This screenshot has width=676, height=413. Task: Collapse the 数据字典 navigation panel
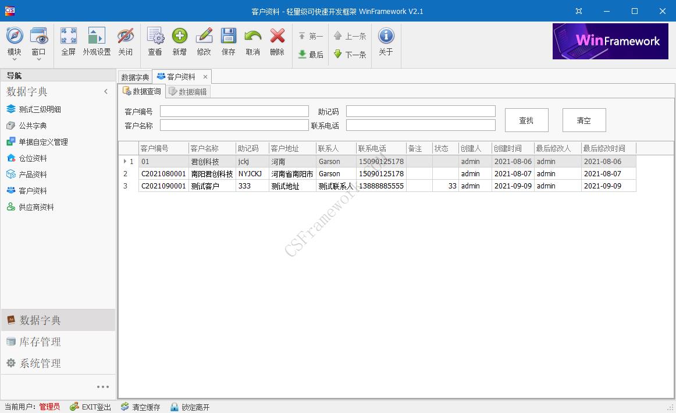pos(106,91)
